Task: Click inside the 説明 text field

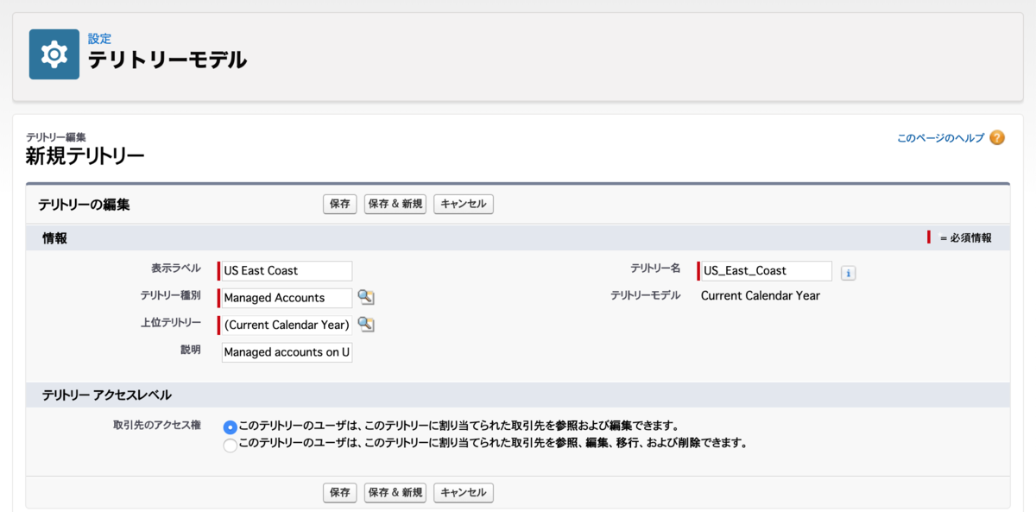Action: [286, 352]
